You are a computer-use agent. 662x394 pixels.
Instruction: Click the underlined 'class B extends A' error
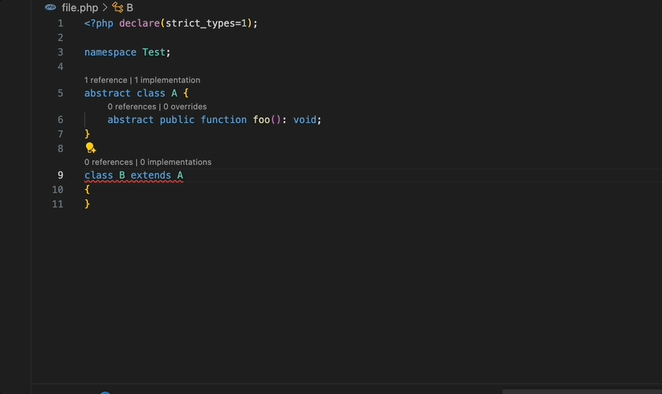[x=133, y=175]
